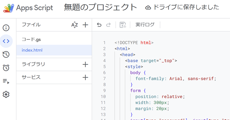This screenshot has height=120, width=230.
Task: Place cursor on font-family code line
Action: [176, 79]
